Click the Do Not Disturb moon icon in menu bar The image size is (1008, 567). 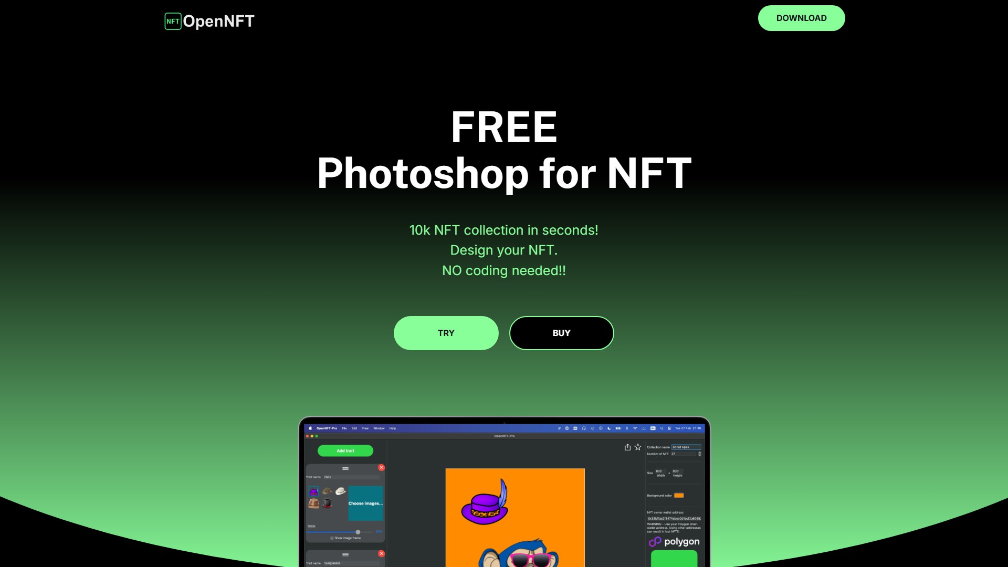[x=609, y=428]
